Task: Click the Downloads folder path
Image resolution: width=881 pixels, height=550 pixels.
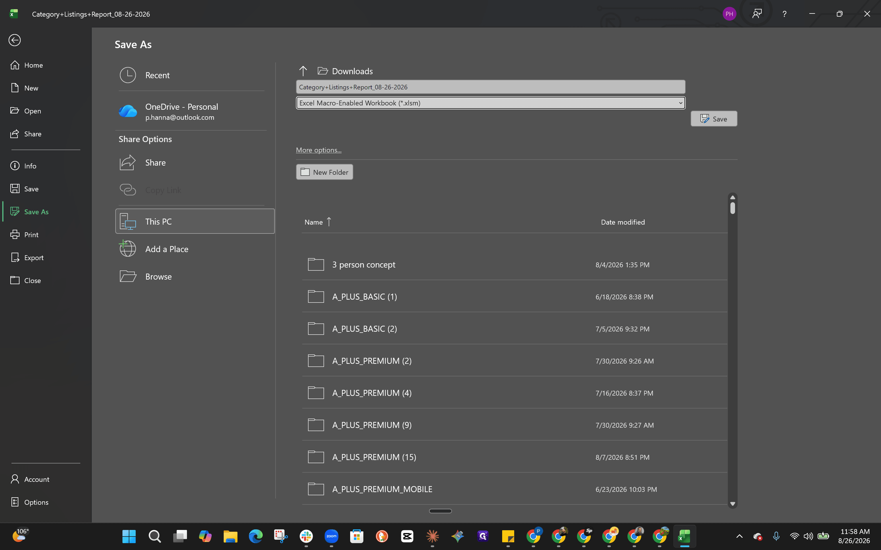Action: (x=345, y=71)
